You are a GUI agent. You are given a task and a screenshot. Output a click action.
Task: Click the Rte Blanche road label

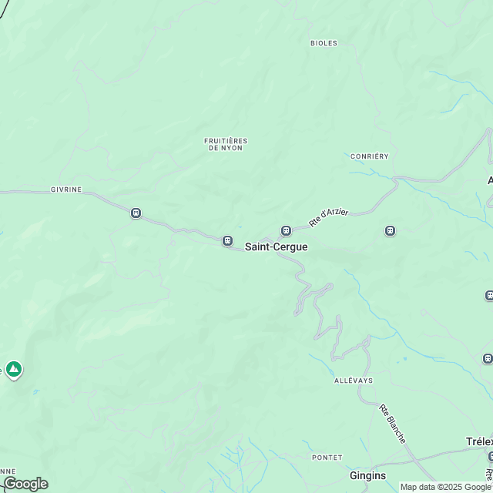[392, 424]
